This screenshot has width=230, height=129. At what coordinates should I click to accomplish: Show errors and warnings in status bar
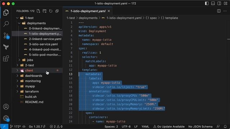coord(56,126)
